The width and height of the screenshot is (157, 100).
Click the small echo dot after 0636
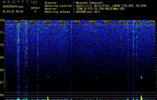(x=97, y=77)
